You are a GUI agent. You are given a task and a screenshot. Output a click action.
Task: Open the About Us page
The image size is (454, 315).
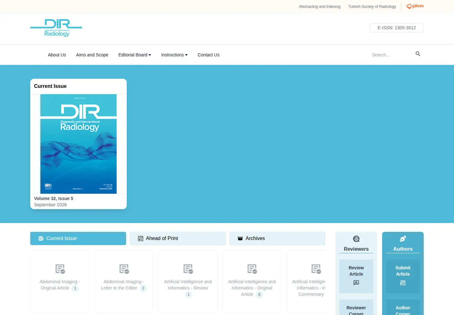coord(57,55)
